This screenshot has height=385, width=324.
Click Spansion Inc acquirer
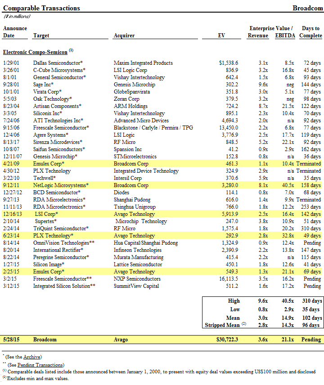coord(128,149)
